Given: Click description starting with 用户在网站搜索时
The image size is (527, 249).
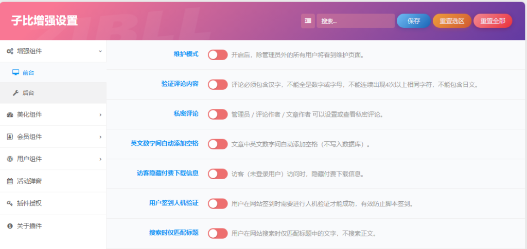Looking at the screenshot, I should [x=304, y=234].
